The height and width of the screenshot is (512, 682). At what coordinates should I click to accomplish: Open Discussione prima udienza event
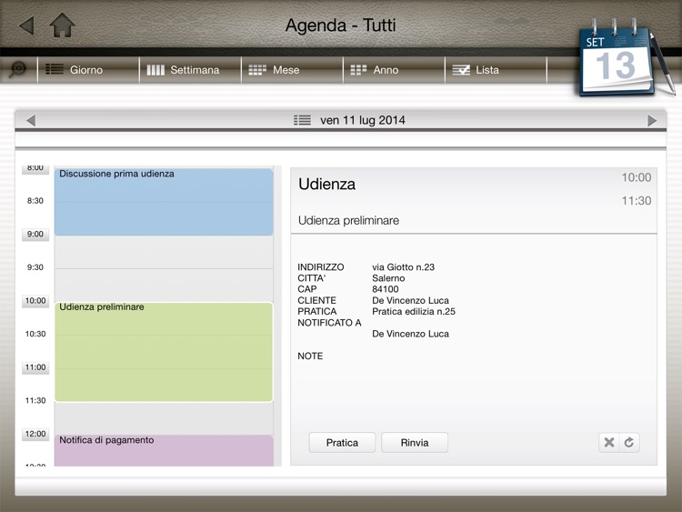(164, 202)
